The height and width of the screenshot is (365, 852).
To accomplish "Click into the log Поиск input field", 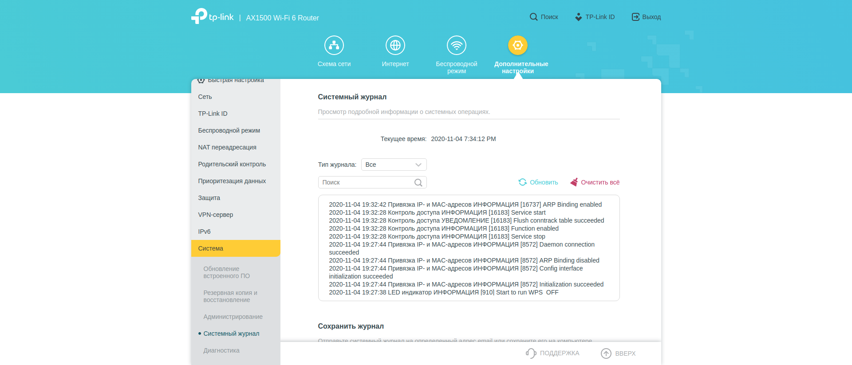I will 366,182.
